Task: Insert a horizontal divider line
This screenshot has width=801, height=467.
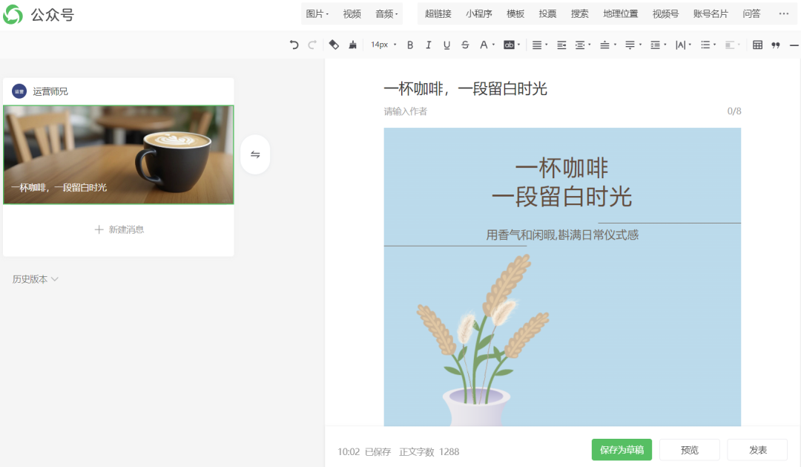Action: point(794,45)
